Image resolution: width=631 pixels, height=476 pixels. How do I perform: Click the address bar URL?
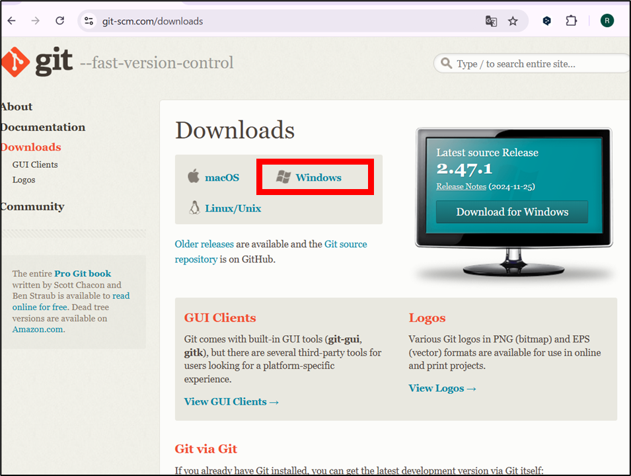coord(153,21)
